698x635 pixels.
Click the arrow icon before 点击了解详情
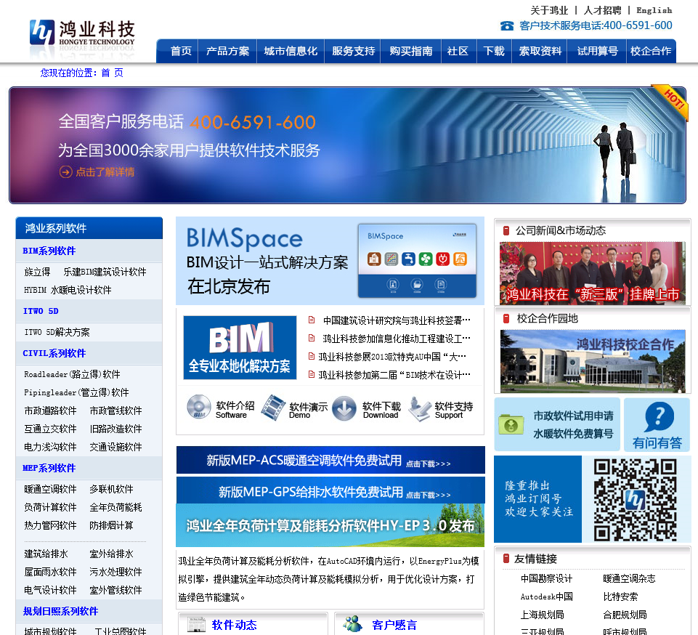click(66, 172)
